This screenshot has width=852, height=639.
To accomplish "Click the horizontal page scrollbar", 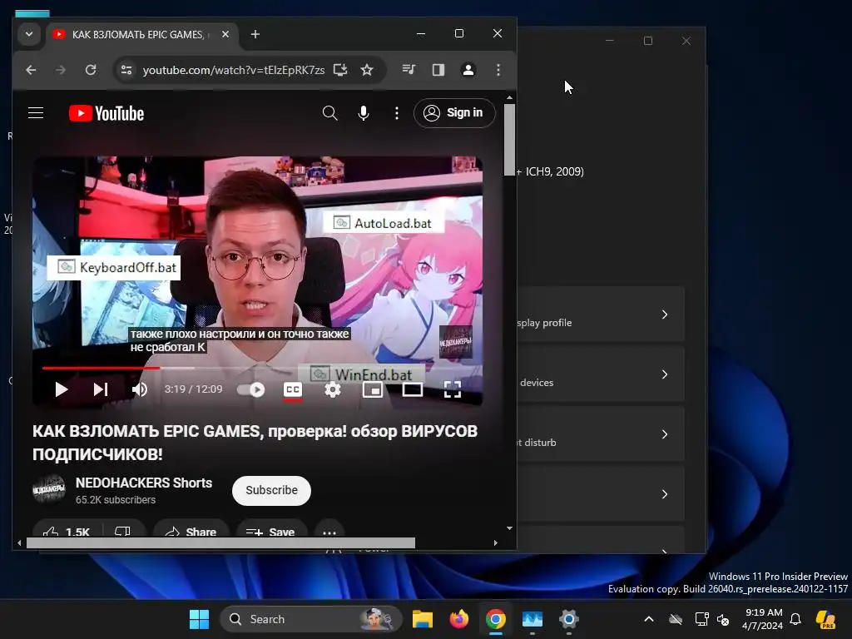I will [220, 542].
